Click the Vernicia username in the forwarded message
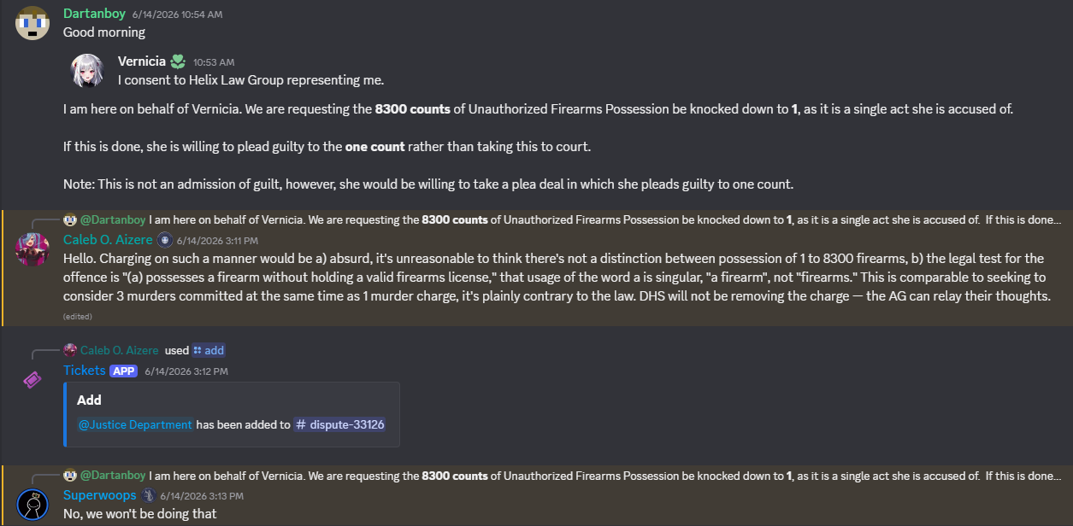The image size is (1073, 526). [x=142, y=61]
